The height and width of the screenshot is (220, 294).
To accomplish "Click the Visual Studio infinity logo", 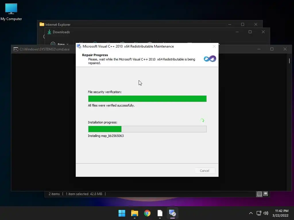I will [210, 59].
